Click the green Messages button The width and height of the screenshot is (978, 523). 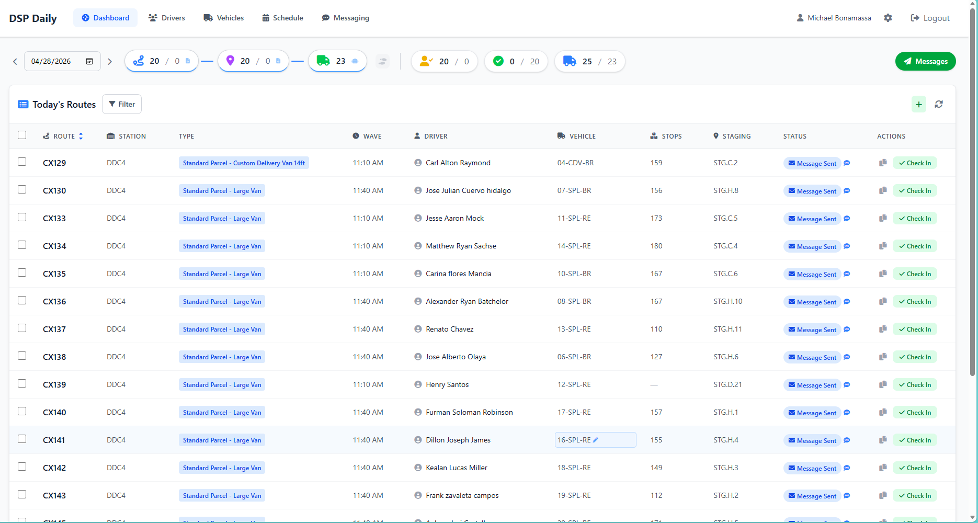click(x=926, y=61)
